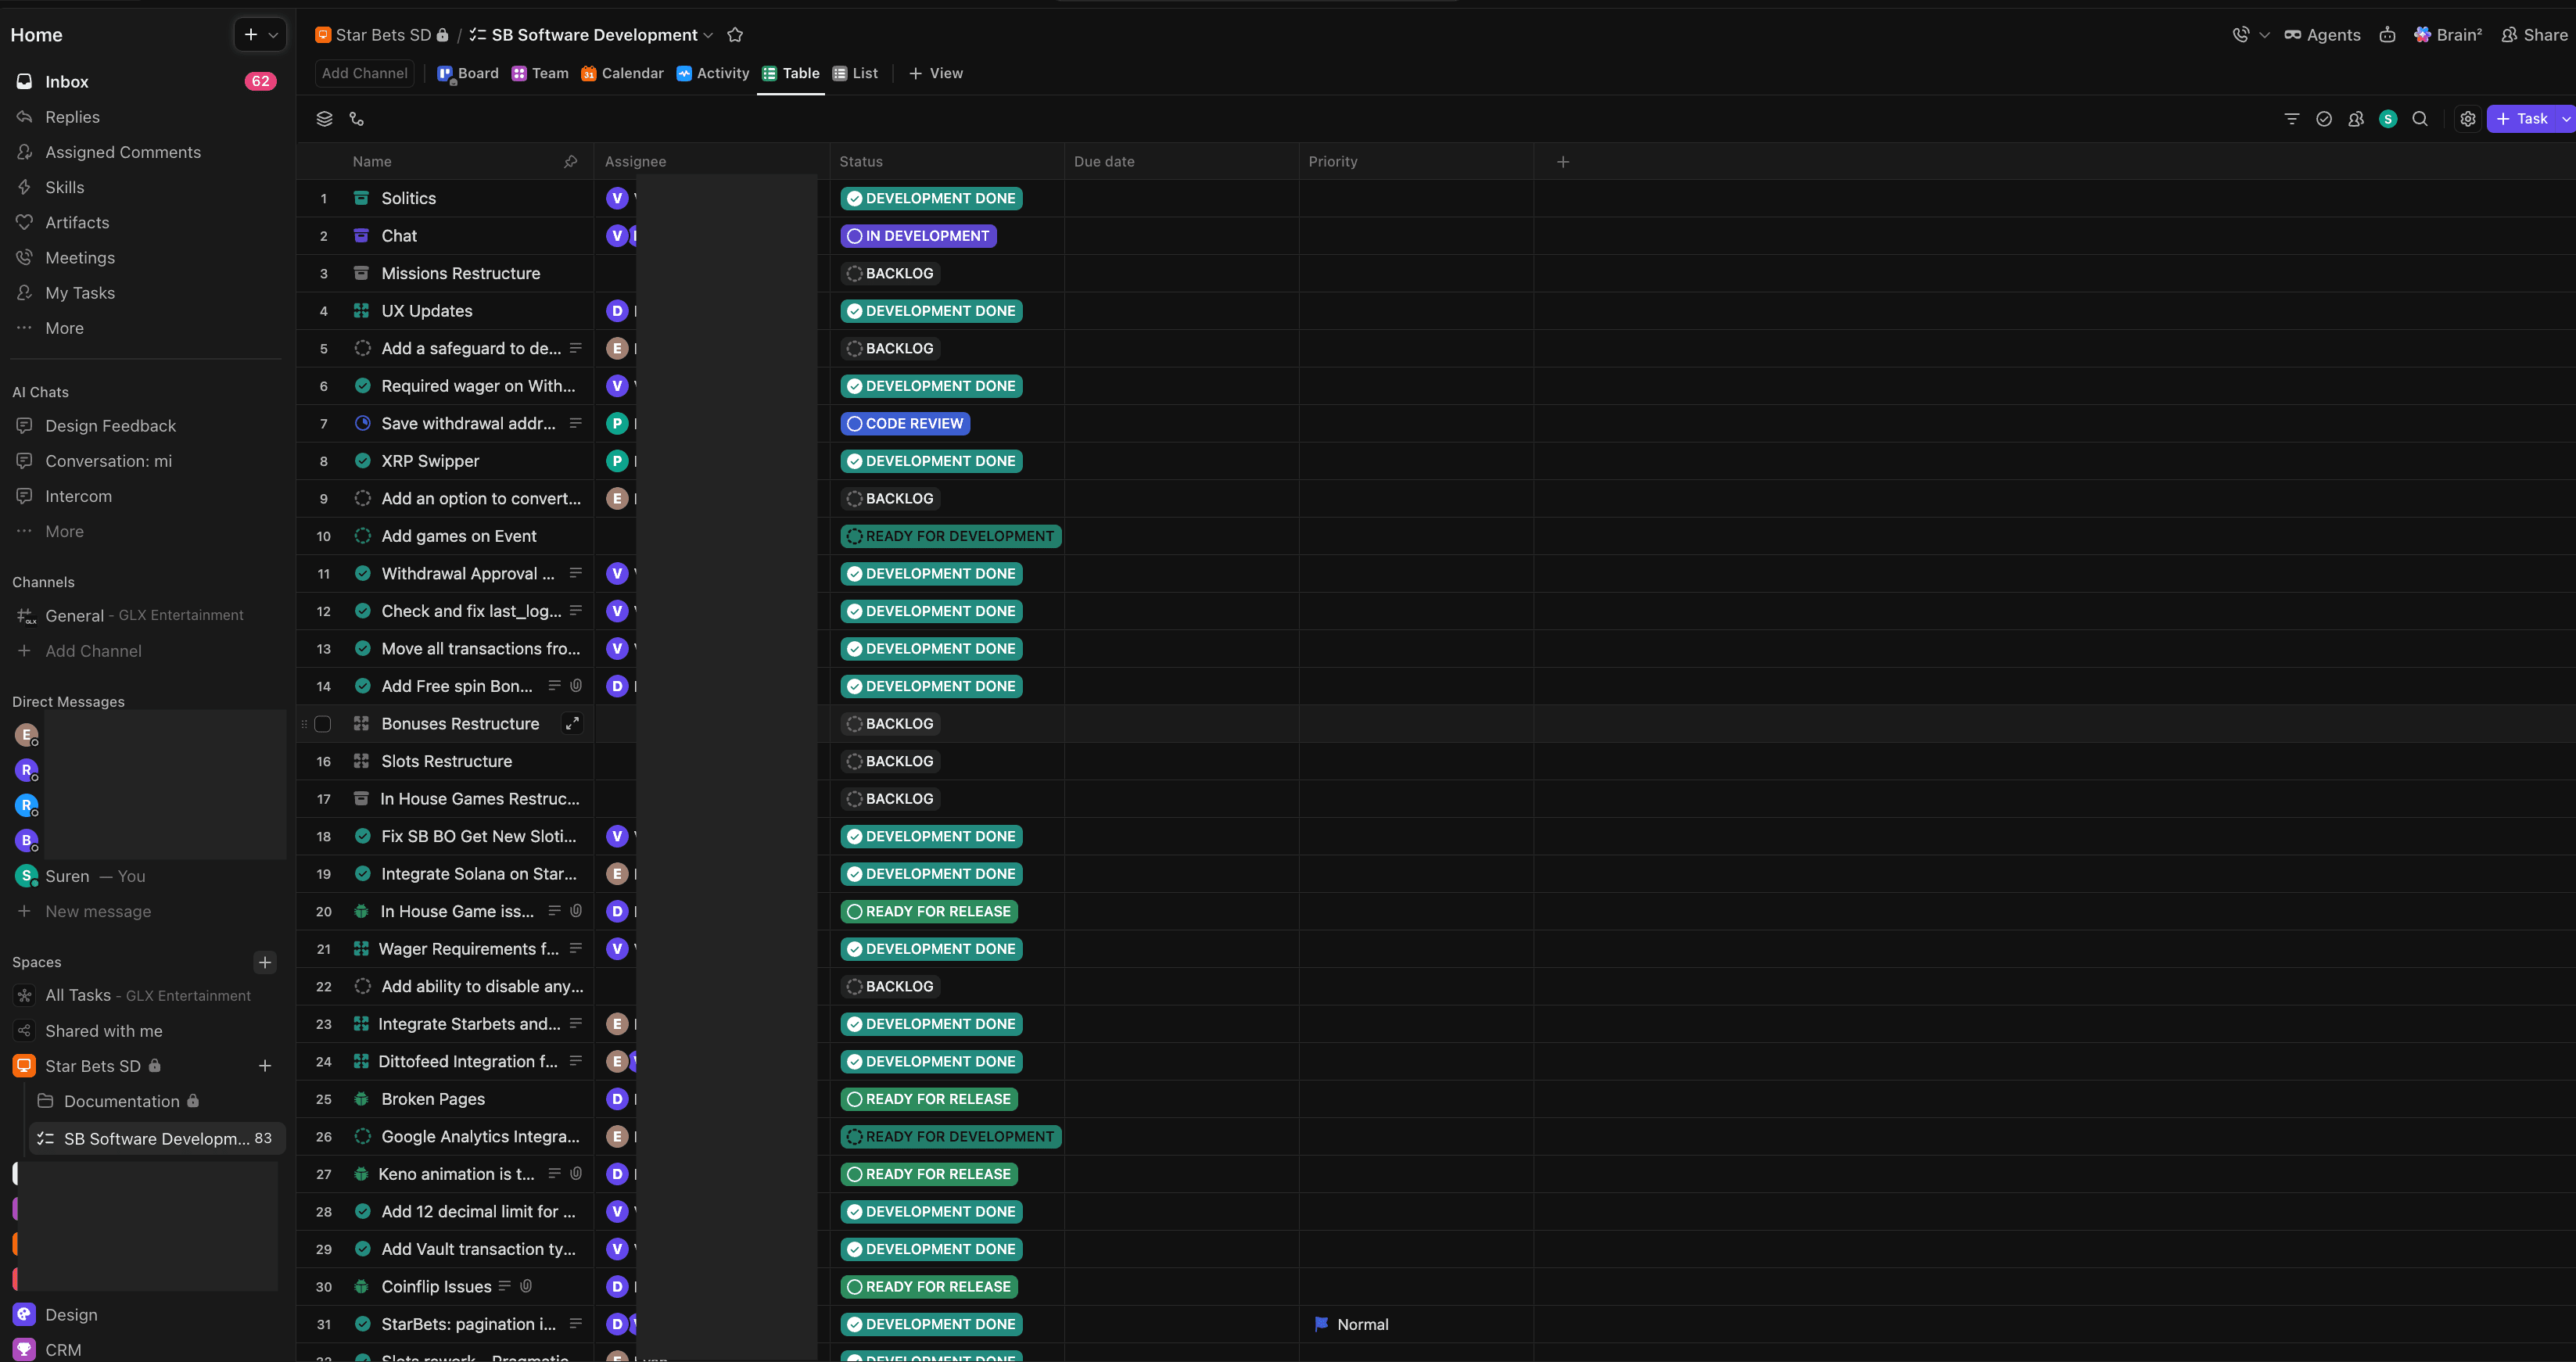
Task: Open SB Software Development title dropdown
Action: (x=708, y=35)
